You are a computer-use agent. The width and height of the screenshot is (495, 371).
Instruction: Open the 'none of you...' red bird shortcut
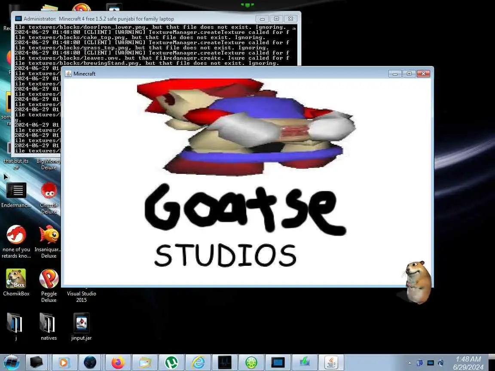[16, 241]
